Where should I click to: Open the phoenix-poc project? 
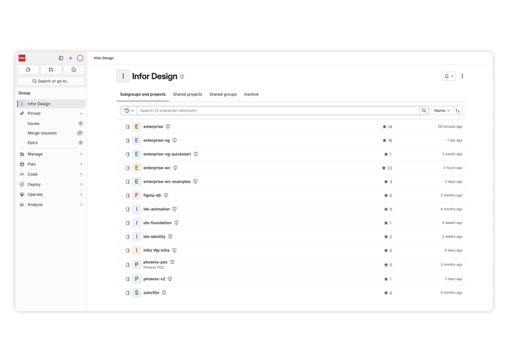[x=156, y=262]
